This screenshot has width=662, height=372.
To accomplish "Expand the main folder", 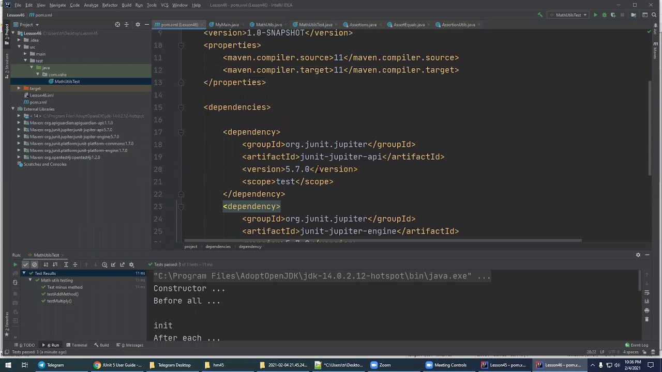I will pyautogui.click(x=25, y=54).
